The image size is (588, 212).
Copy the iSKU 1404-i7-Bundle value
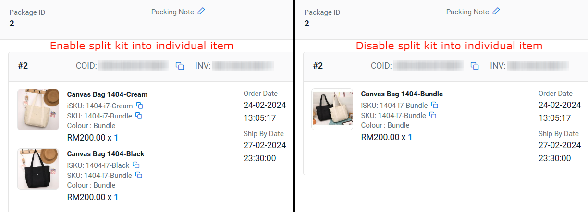(x=434, y=105)
